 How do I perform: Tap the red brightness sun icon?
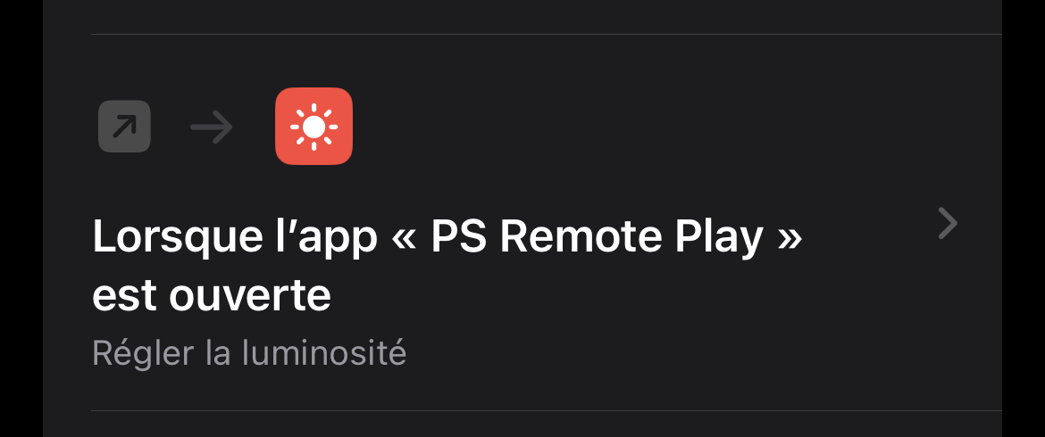(x=313, y=127)
